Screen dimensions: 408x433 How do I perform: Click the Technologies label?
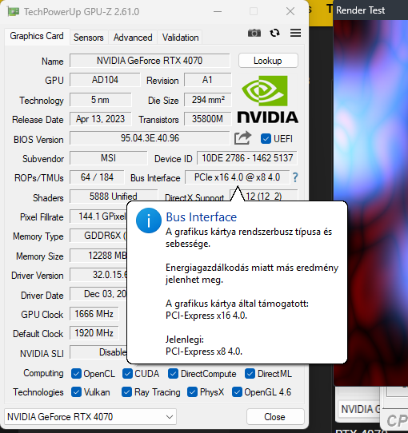click(38, 392)
